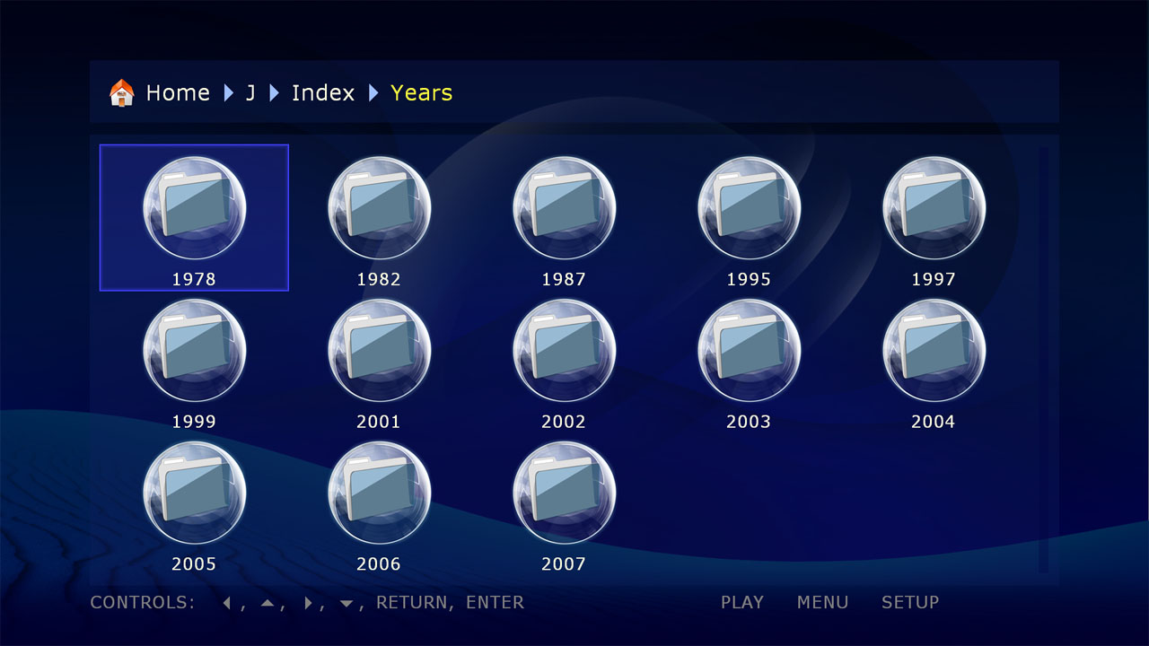Open the SETUP option
Screen dimensions: 1149x646
coord(909,603)
